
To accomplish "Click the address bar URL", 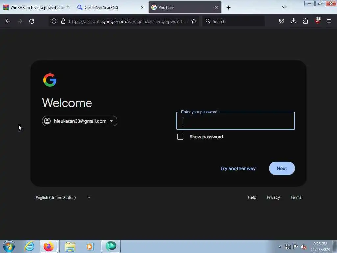I will point(128,21).
